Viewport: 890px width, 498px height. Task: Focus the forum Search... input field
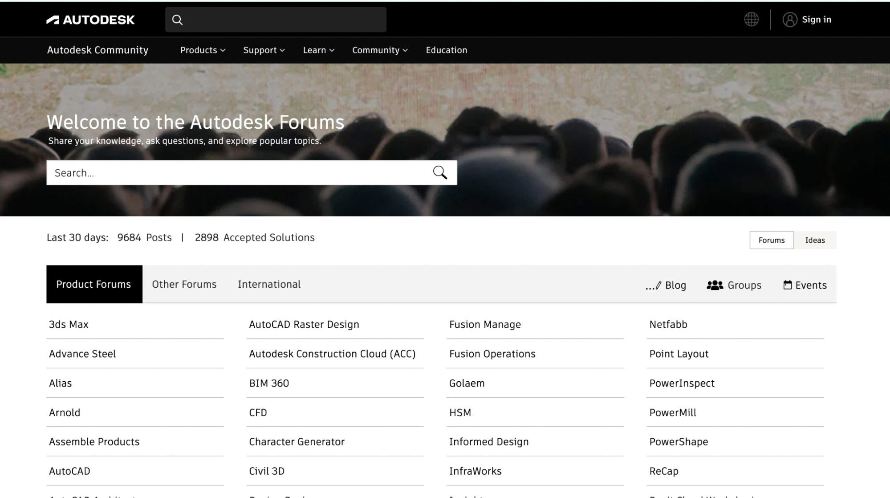coord(252,172)
